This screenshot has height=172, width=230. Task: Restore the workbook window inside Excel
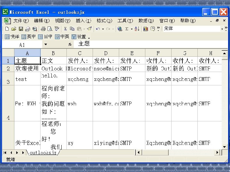click(x=217, y=21)
